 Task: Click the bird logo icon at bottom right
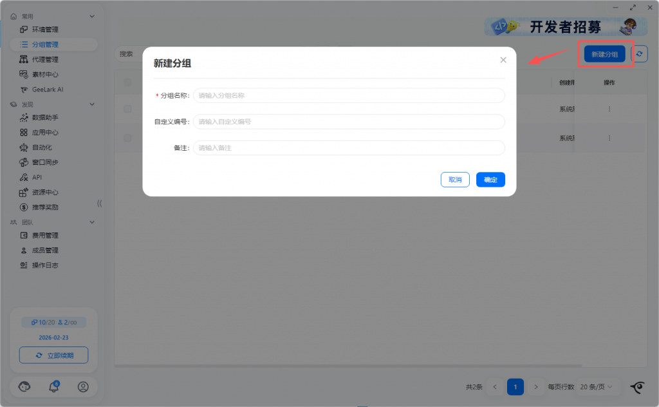(x=637, y=387)
